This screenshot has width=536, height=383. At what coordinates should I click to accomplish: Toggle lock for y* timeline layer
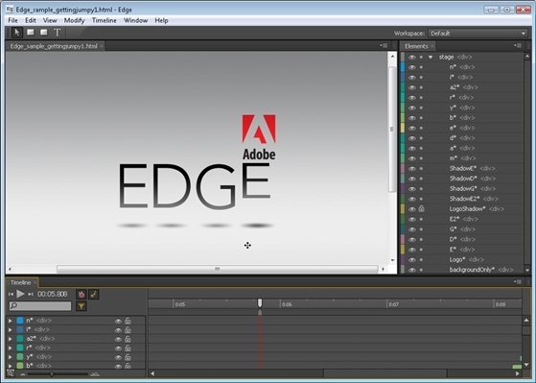pos(128,357)
